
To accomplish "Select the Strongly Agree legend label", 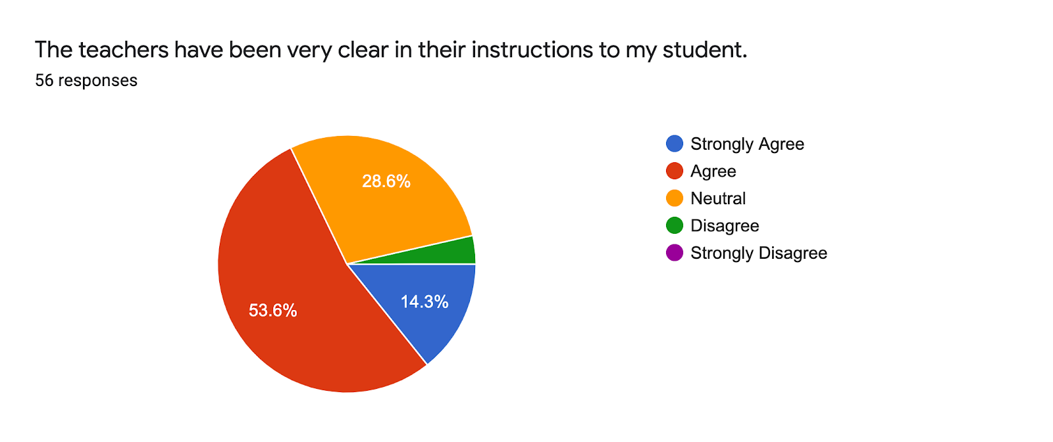I will (747, 144).
